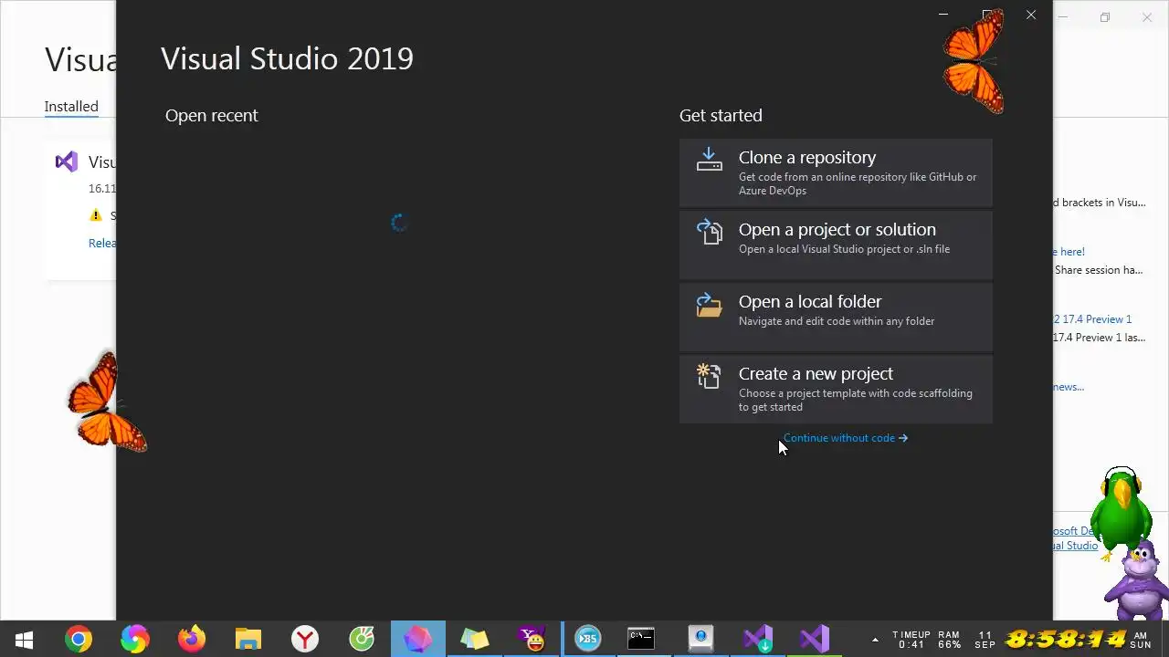The width and height of the screenshot is (1169, 657).
Task: Click the Visual Studio 2019 taskbar icon
Action: (815, 639)
